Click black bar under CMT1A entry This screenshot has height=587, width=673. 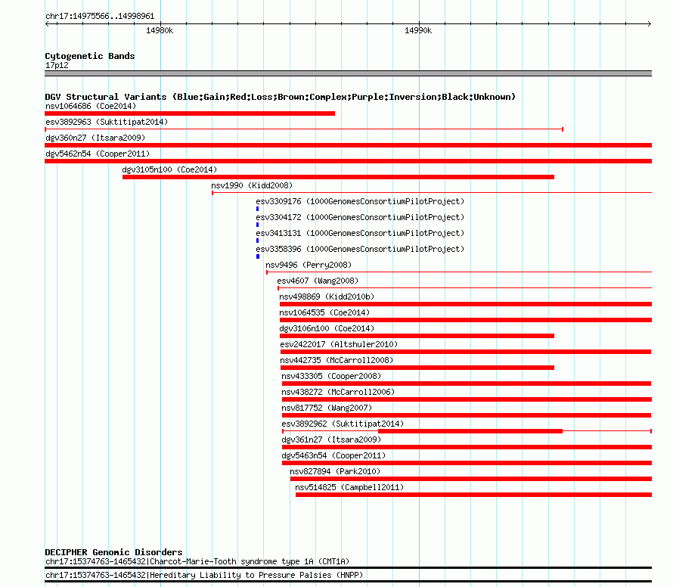[x=348, y=567]
